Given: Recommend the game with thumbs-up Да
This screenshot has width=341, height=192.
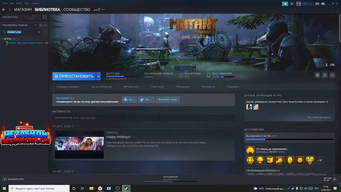Looking at the screenshot, I should click(129, 100).
